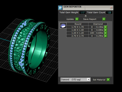This screenshot has height=92, width=122.
Task: Click the 0.29tw weight cell
Action: (x=100, y=36)
